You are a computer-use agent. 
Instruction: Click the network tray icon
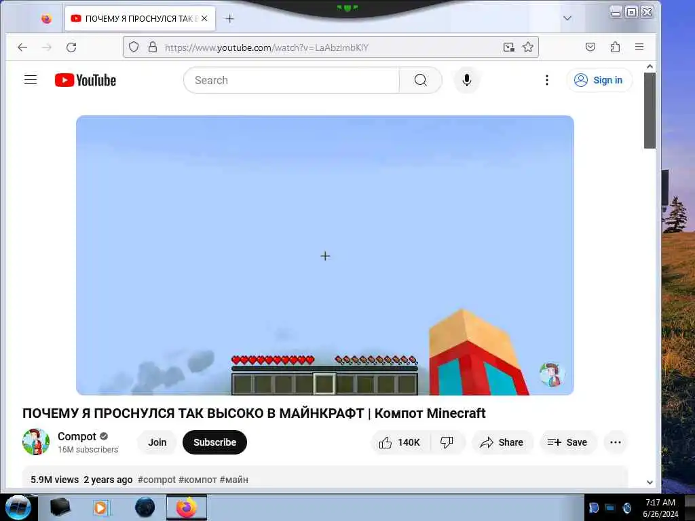point(610,507)
